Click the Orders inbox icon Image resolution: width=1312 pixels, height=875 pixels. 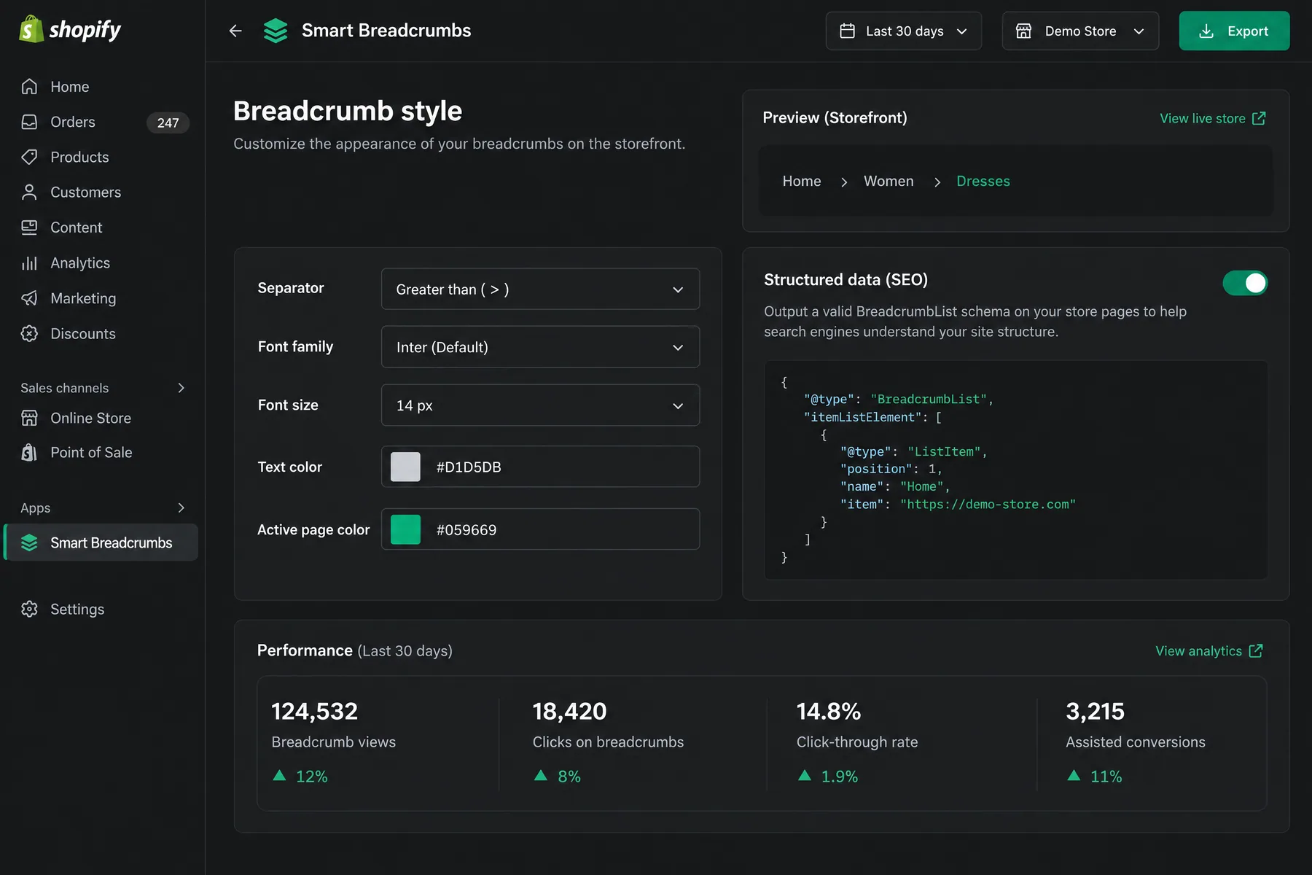click(29, 122)
